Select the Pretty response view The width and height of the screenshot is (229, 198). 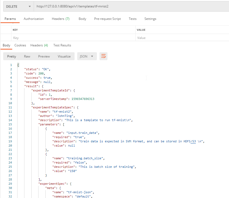pos(11,56)
